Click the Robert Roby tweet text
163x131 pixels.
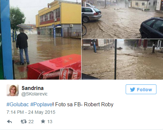[99, 104]
